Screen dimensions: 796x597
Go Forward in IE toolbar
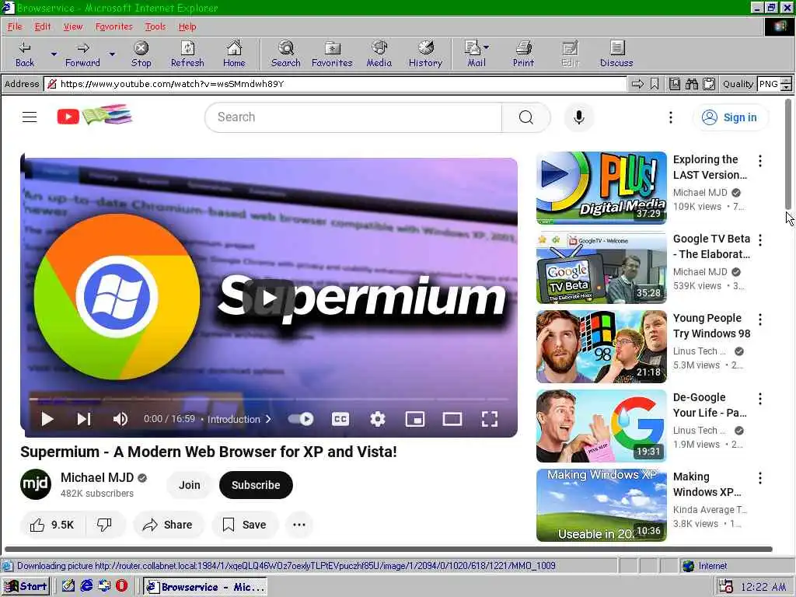[x=82, y=54]
